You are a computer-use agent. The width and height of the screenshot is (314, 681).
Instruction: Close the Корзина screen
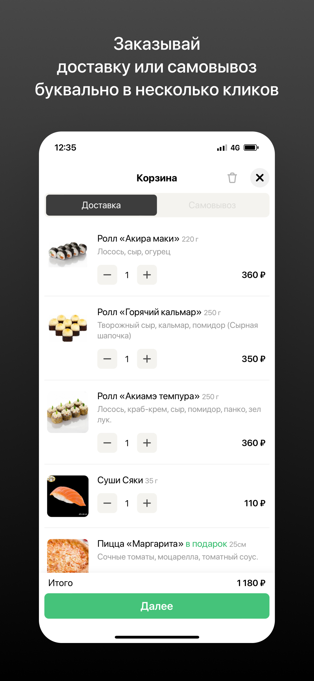pos(260,178)
